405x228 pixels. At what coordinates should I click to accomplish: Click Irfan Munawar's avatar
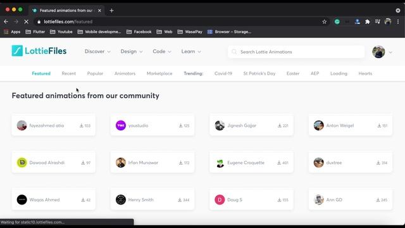point(121,163)
